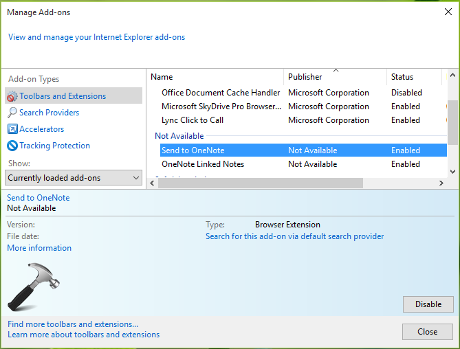Viewport: 460px width, 349px height.
Task: Open Learn more about toolbars and extensions
Action: 84,335
